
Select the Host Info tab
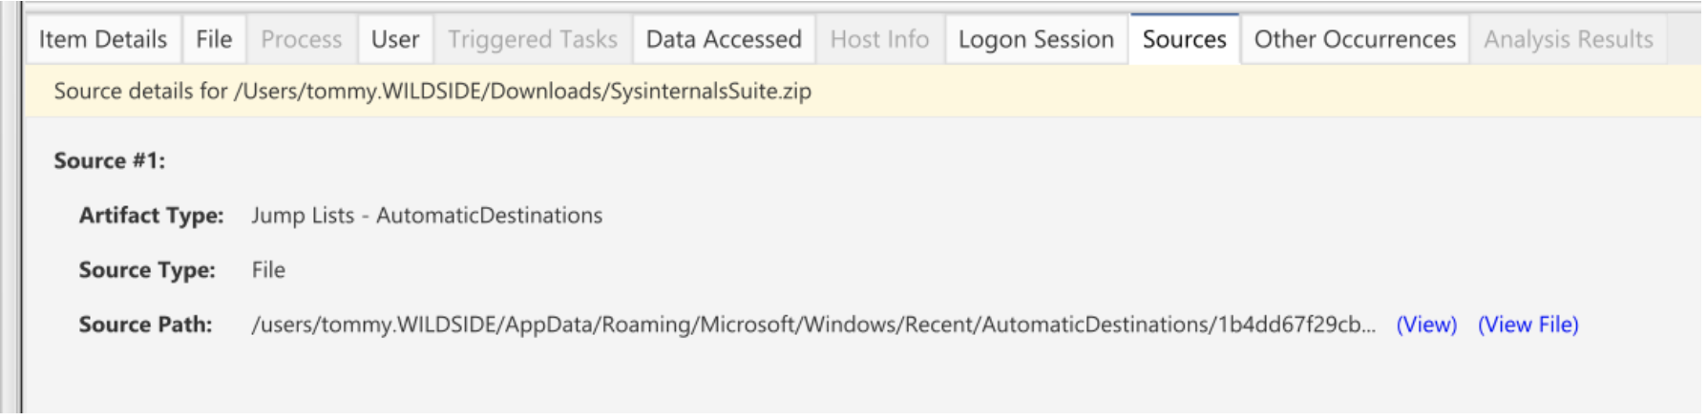coord(879,39)
